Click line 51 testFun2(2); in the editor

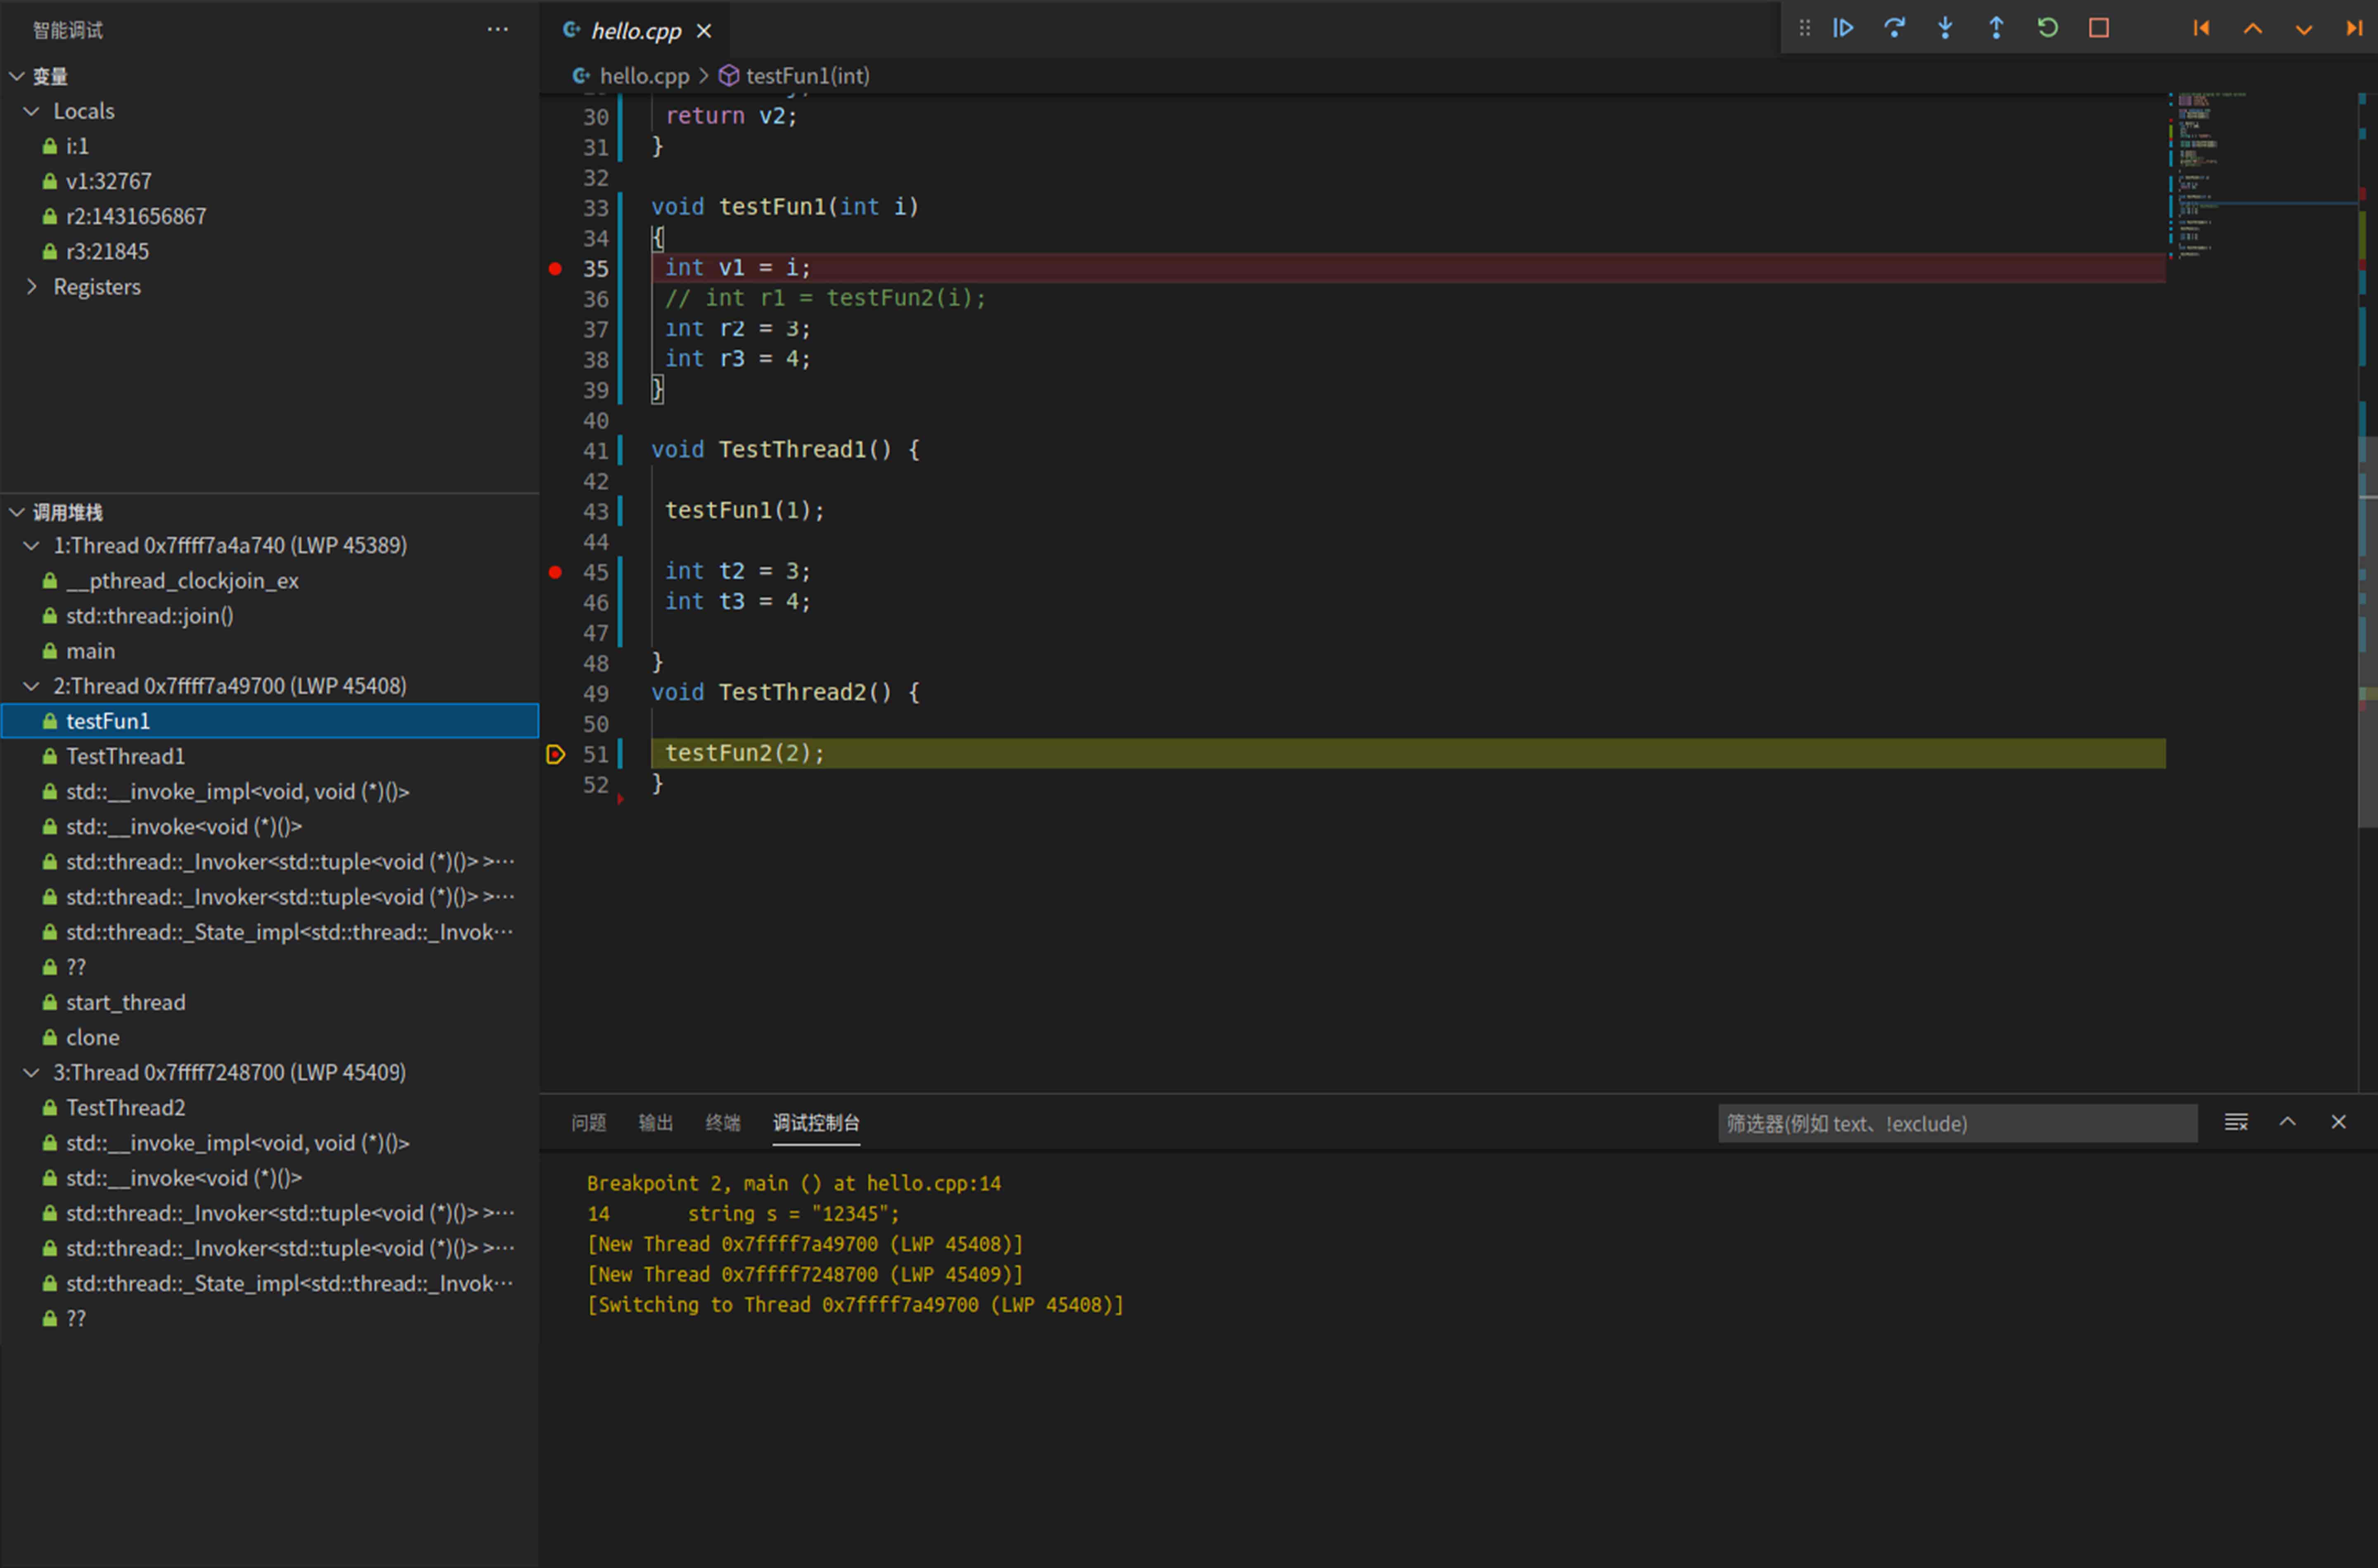click(744, 753)
